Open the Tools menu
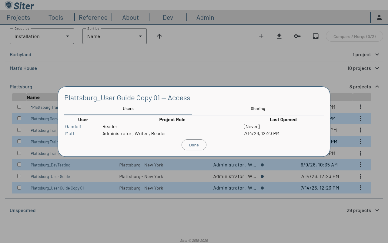 [x=56, y=18]
